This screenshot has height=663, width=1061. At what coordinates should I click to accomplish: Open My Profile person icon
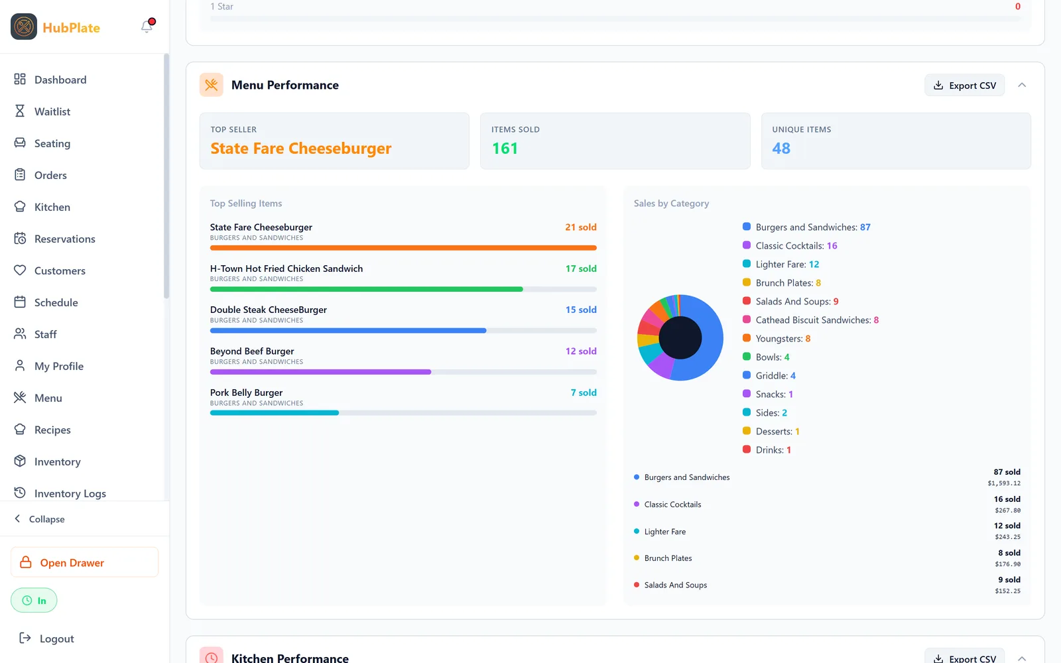(x=20, y=366)
